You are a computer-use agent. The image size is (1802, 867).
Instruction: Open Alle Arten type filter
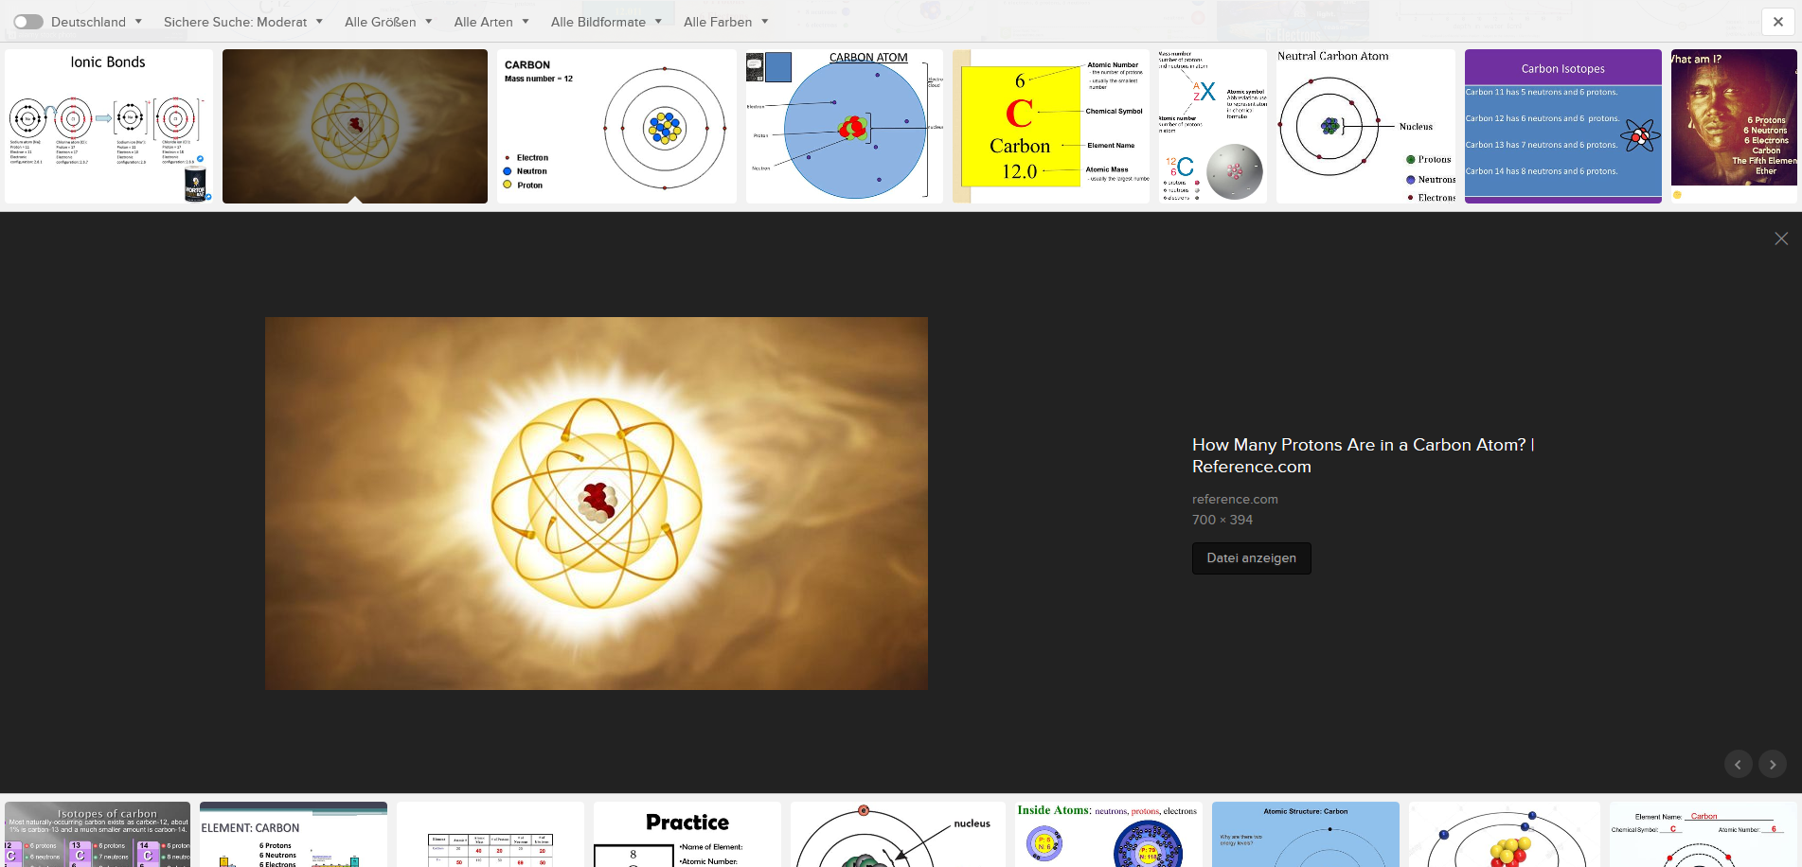[x=491, y=22]
